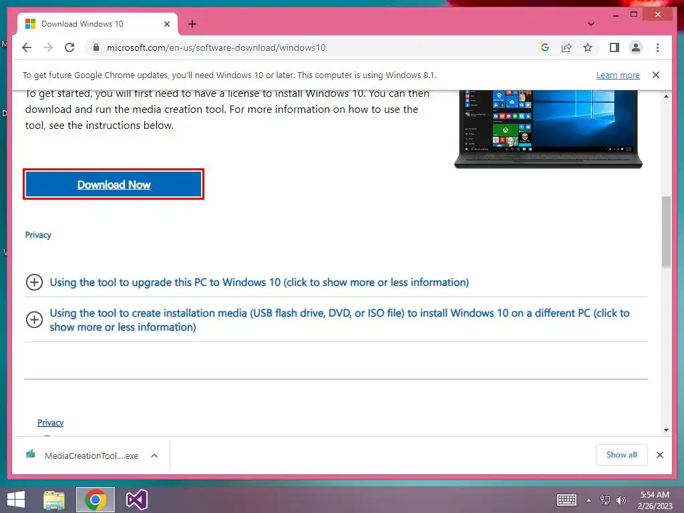Viewport: 684px width, 513px height.
Task: Open the Google icon in address bar
Action: 545,47
